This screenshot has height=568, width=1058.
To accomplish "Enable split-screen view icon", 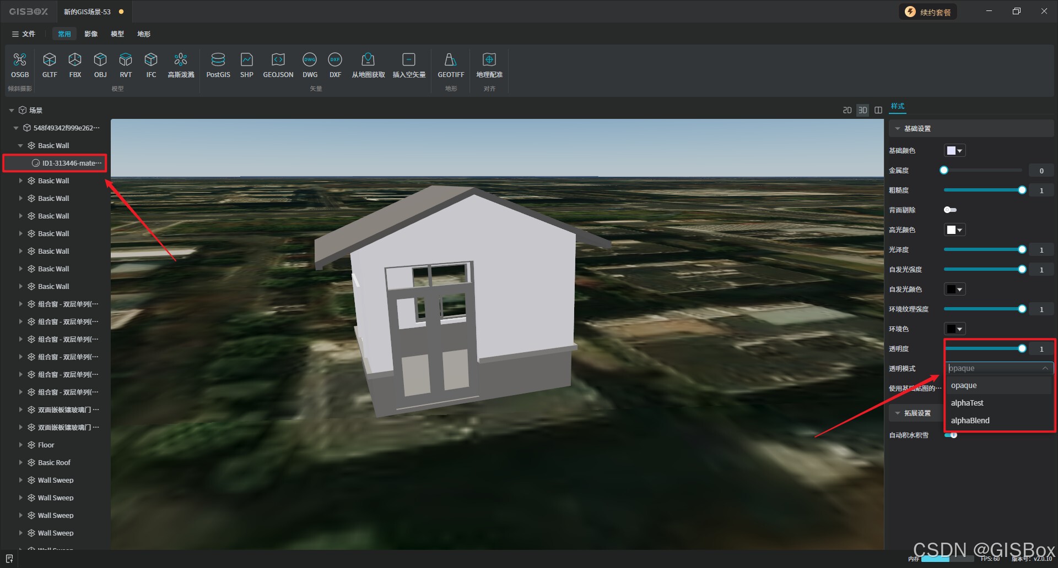I will 878,110.
